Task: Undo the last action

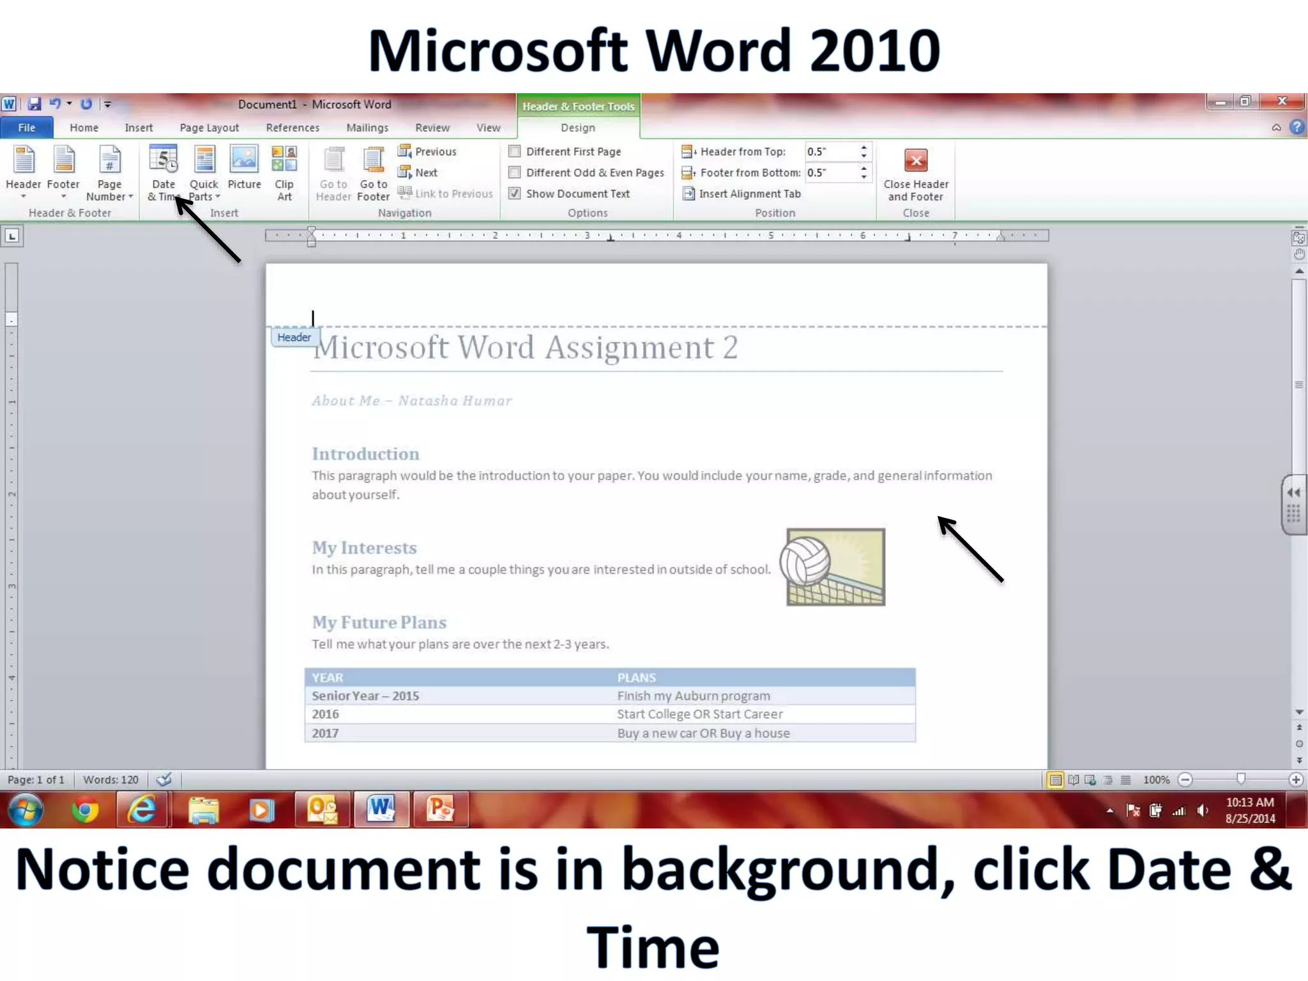Action: pyautogui.click(x=56, y=103)
